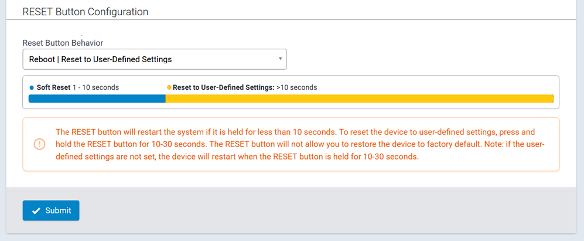Click the 'Reset to User-Defined Settings:' legend label

pos(223,87)
